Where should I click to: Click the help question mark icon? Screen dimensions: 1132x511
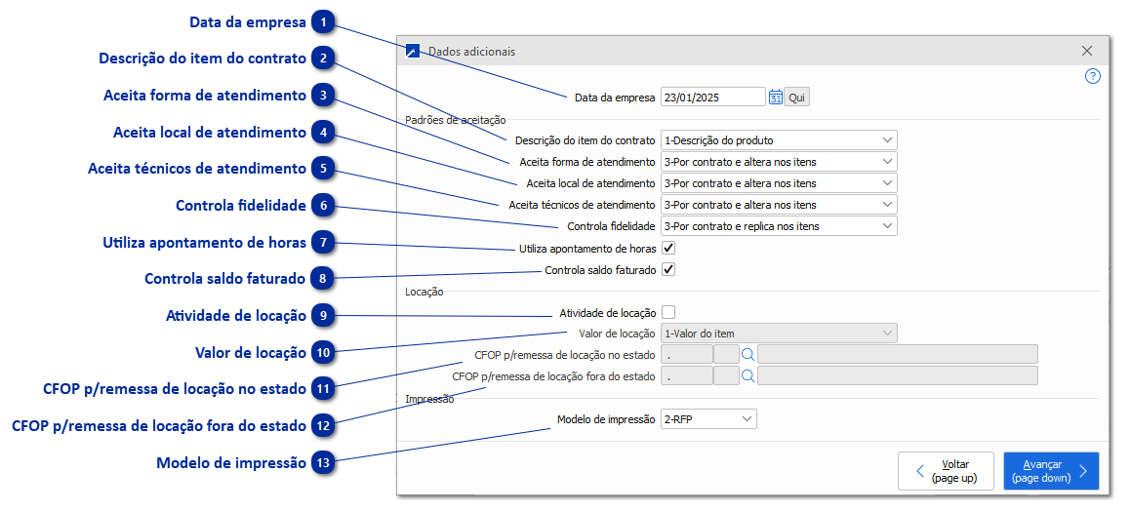tap(1092, 76)
